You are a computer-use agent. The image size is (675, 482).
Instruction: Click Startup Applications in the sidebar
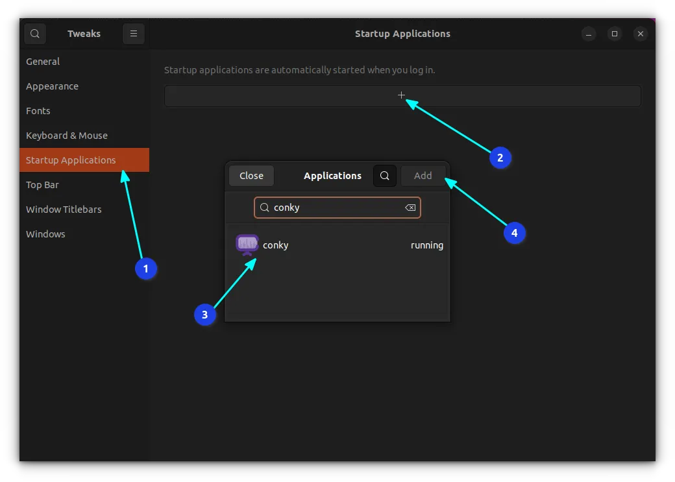point(71,160)
